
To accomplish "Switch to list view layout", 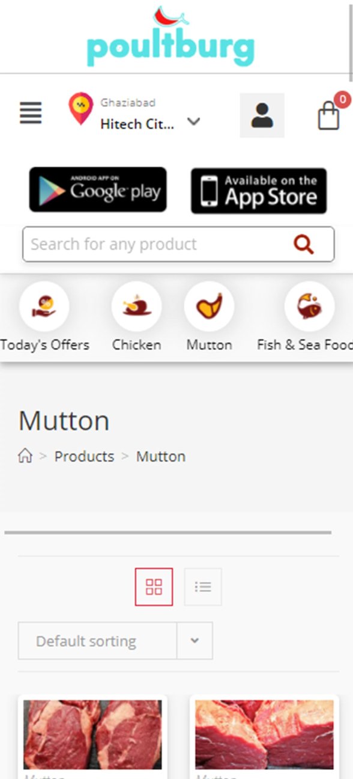I will click(203, 587).
